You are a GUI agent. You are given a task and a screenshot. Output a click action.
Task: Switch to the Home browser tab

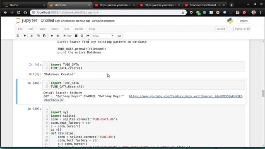pyautogui.click(x=25, y=5)
